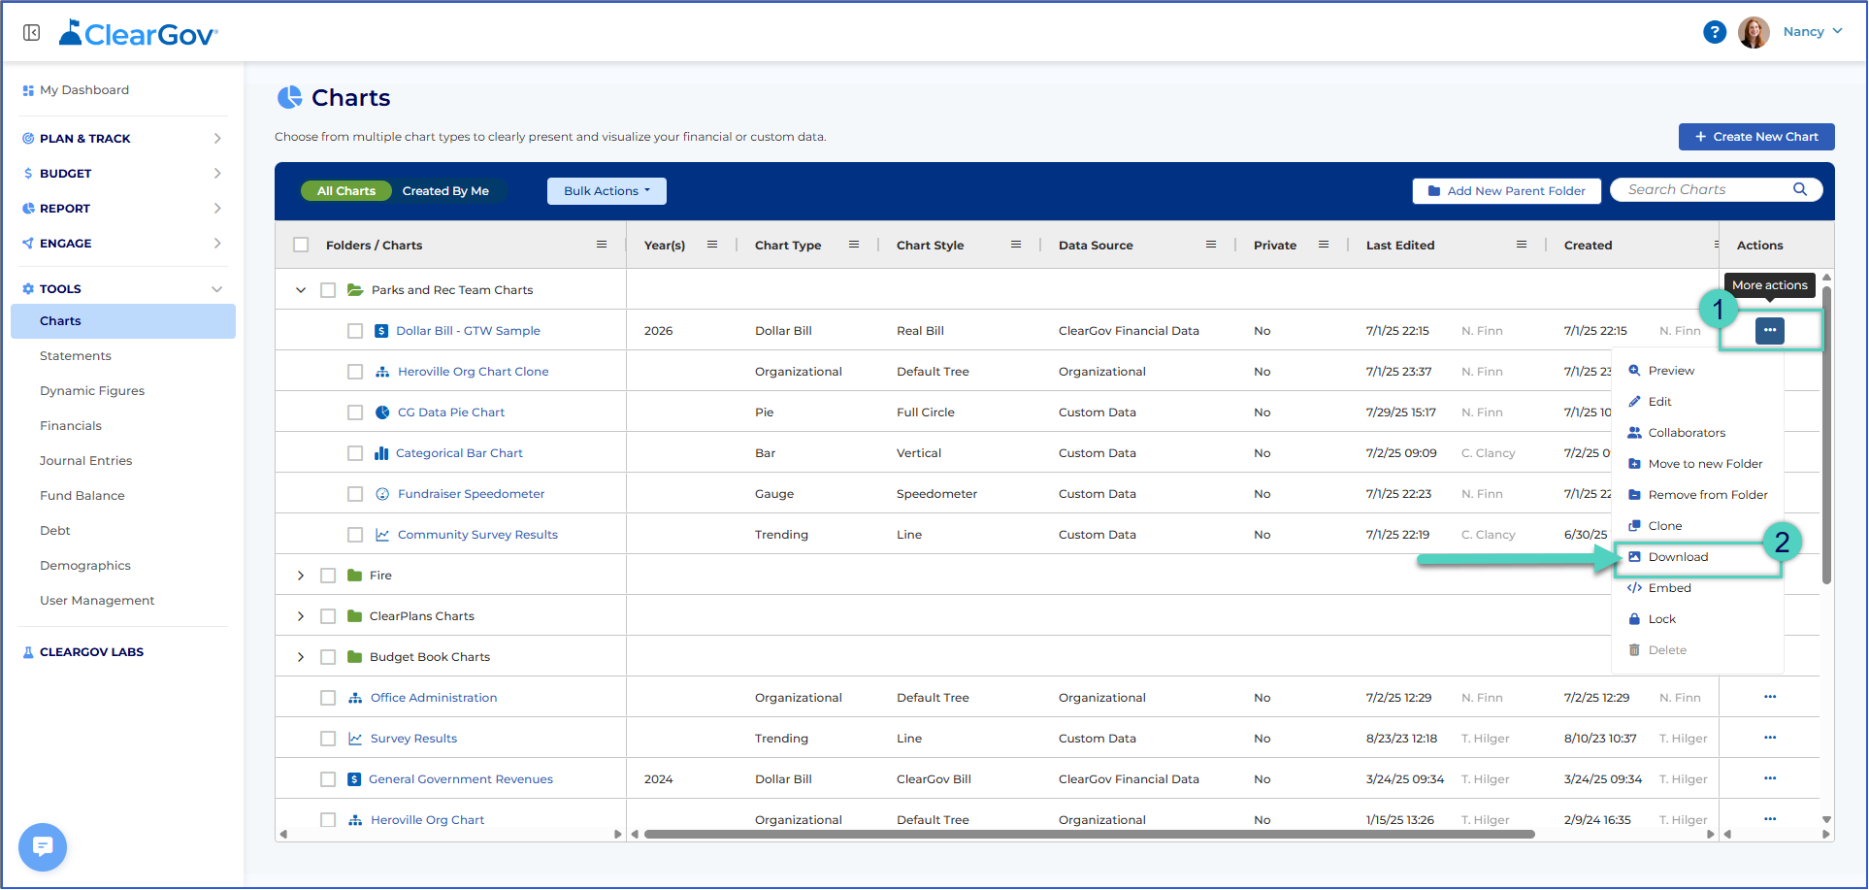The width and height of the screenshot is (1869, 890).
Task: Open the chat support bubble
Action: pyautogui.click(x=43, y=847)
